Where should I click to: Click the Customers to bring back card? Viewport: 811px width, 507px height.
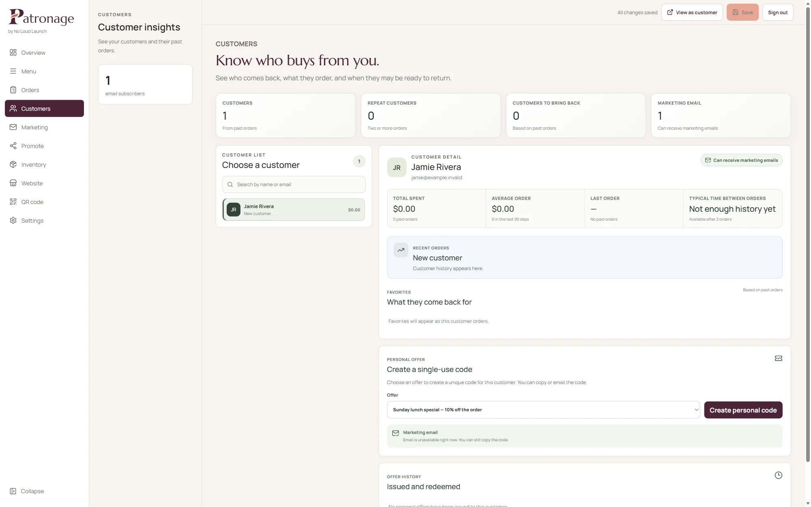click(576, 116)
